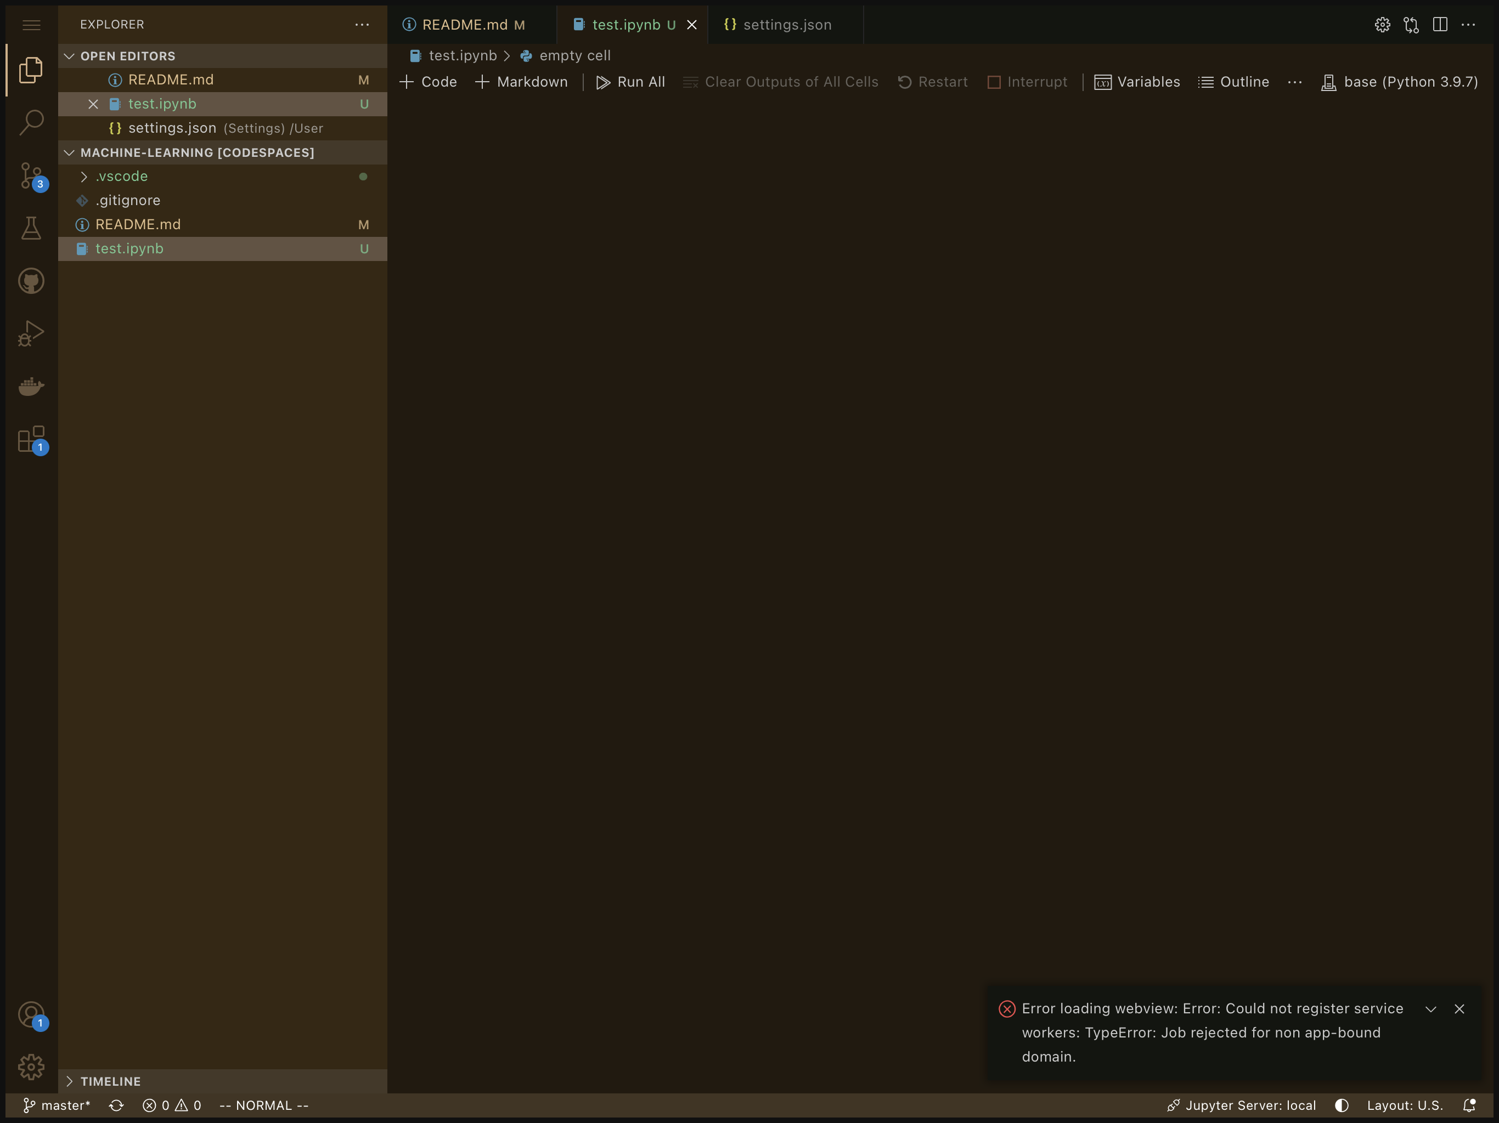The image size is (1499, 1123).
Task: Select test.ipynb in the file explorer
Action: point(129,248)
